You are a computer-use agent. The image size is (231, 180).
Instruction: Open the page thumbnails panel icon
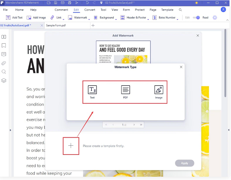(4, 37)
